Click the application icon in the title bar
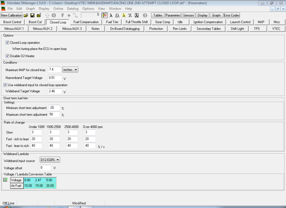The height and width of the screenshot is (208, 286). 3,3
